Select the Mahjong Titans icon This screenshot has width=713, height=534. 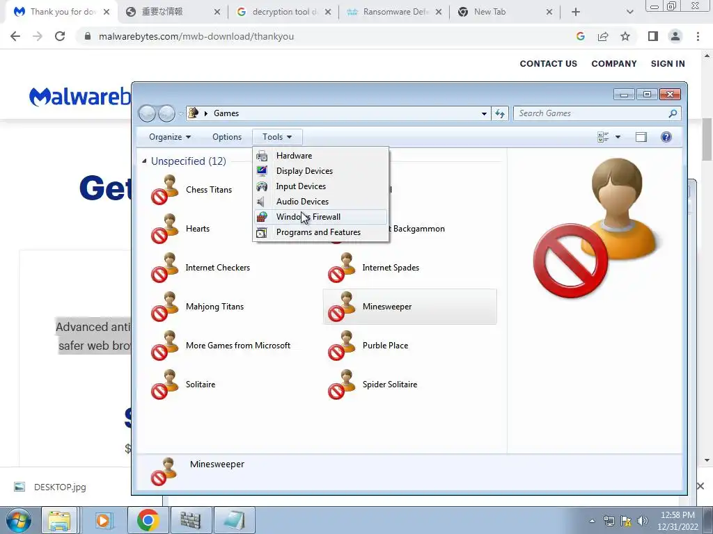click(164, 307)
